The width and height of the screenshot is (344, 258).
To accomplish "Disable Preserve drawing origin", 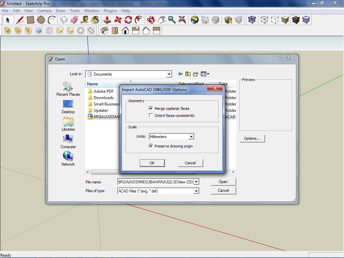I will [x=151, y=146].
